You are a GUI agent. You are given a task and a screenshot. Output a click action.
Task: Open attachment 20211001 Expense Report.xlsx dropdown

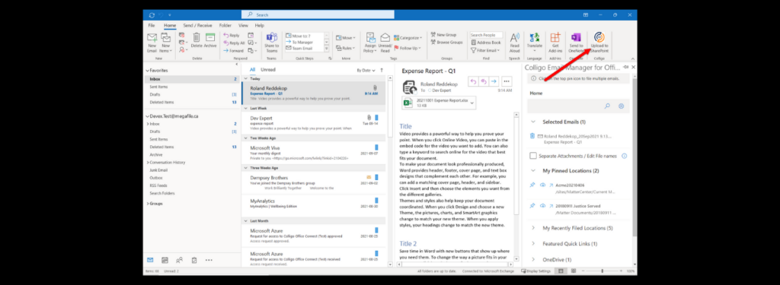[x=472, y=103]
